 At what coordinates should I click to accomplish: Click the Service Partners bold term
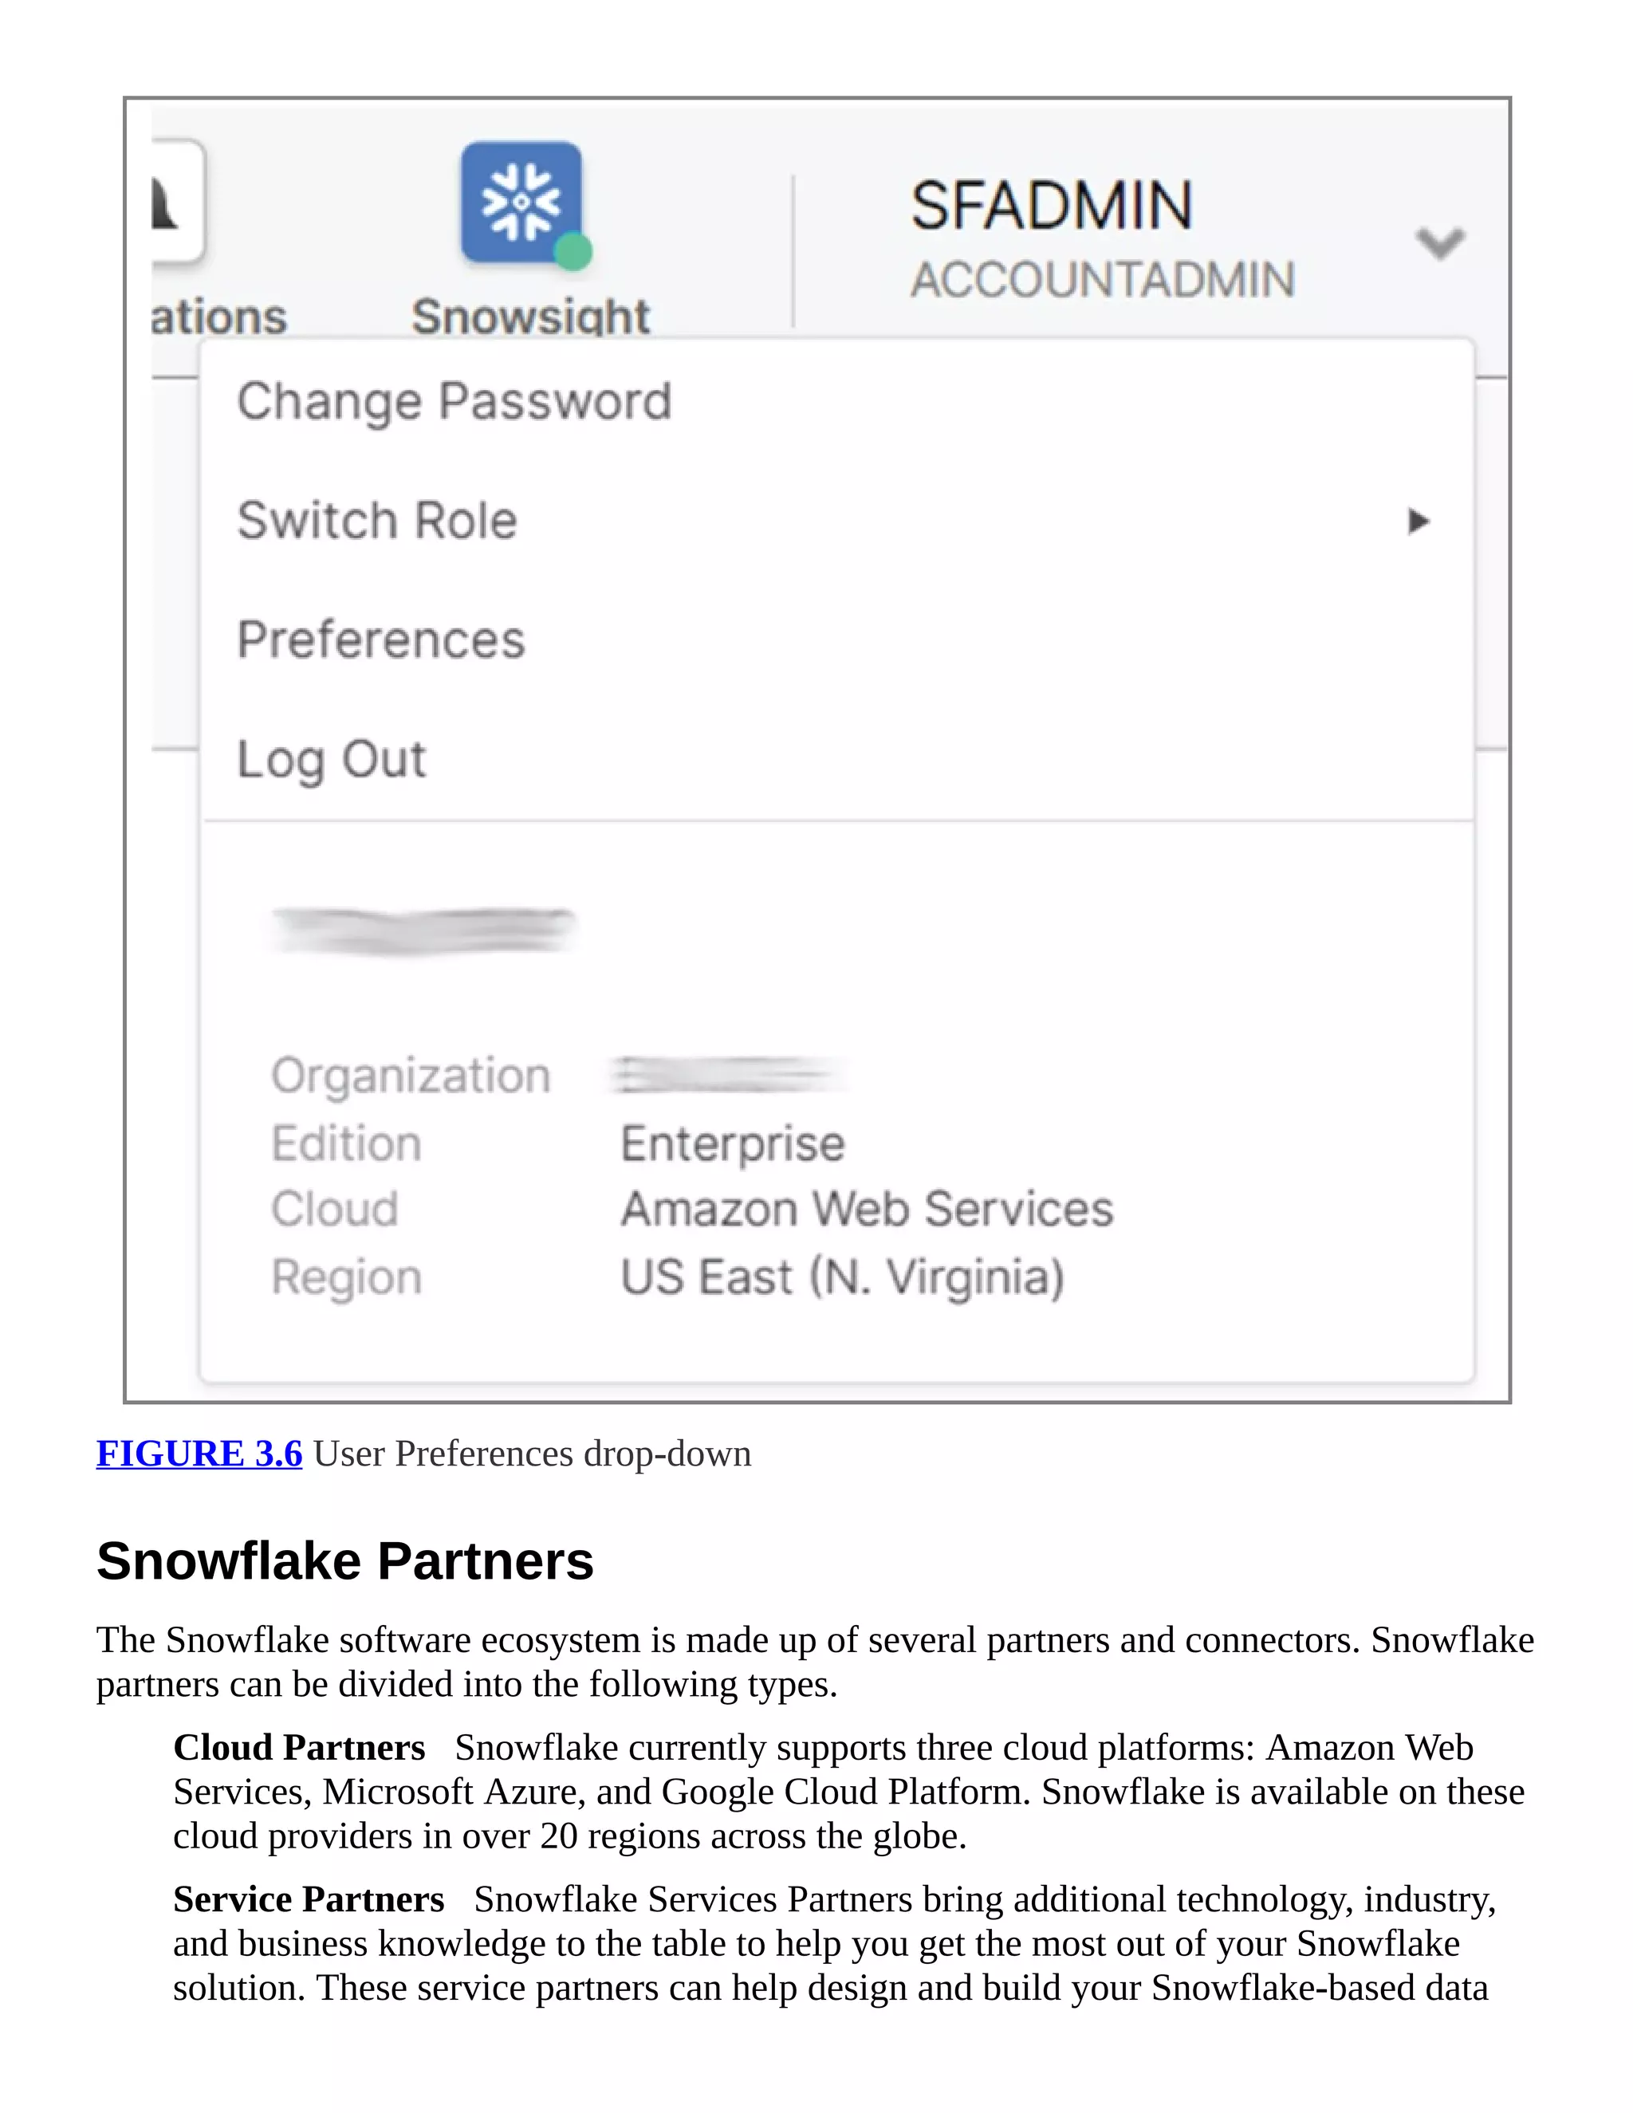309,1900
